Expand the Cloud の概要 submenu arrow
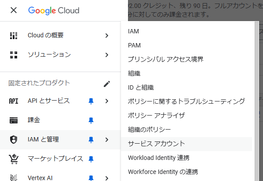This screenshot has width=263, height=181. pyautogui.click(x=107, y=36)
